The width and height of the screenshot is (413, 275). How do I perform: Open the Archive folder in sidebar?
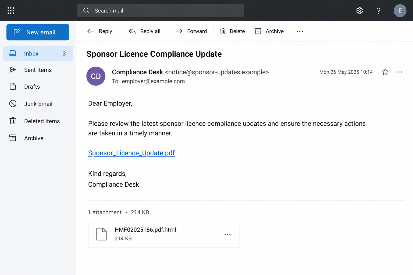point(38,138)
